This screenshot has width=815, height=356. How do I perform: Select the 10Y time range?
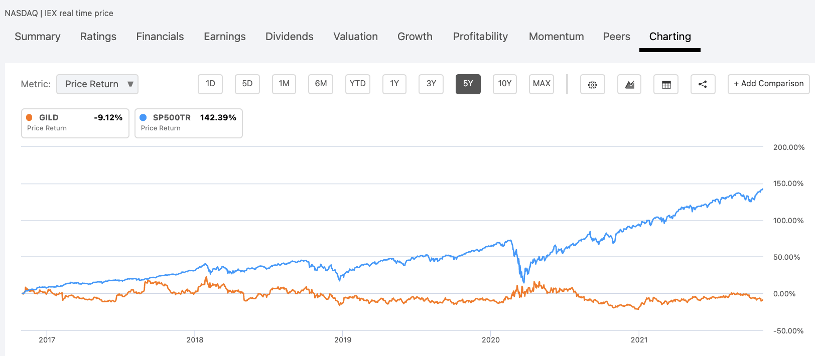(x=504, y=84)
